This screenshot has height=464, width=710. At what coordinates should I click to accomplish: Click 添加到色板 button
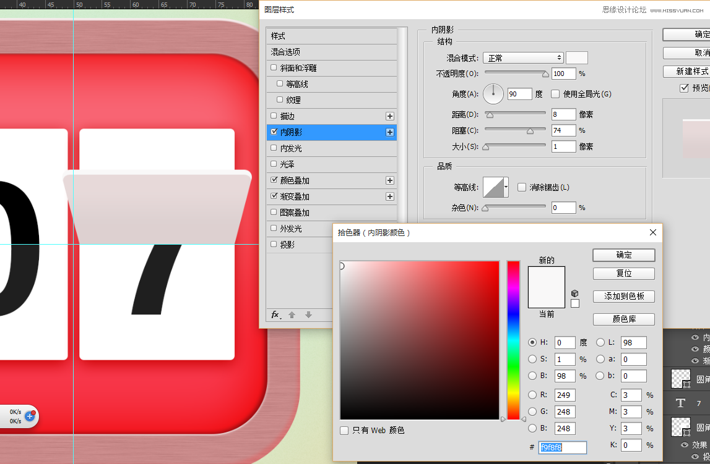tap(623, 297)
